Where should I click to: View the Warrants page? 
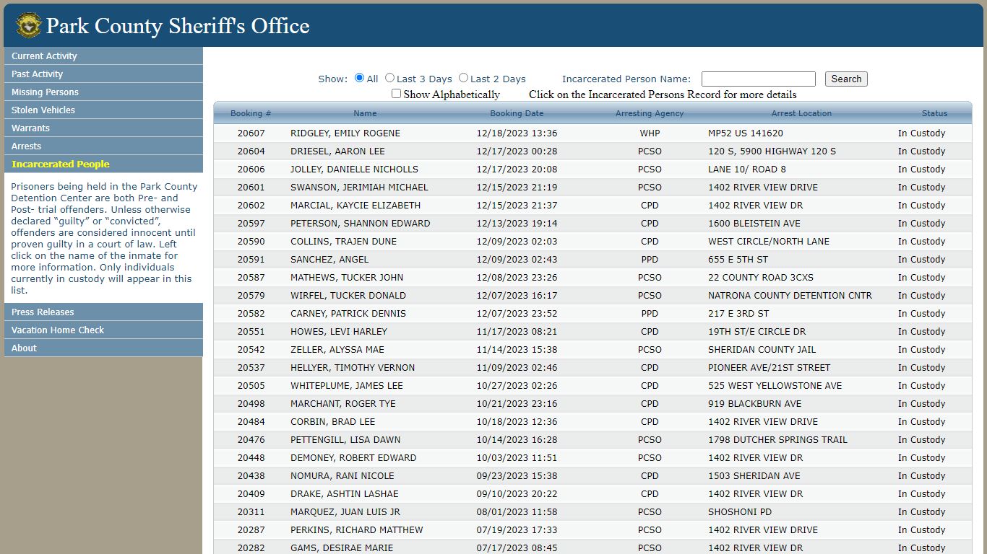click(x=103, y=128)
